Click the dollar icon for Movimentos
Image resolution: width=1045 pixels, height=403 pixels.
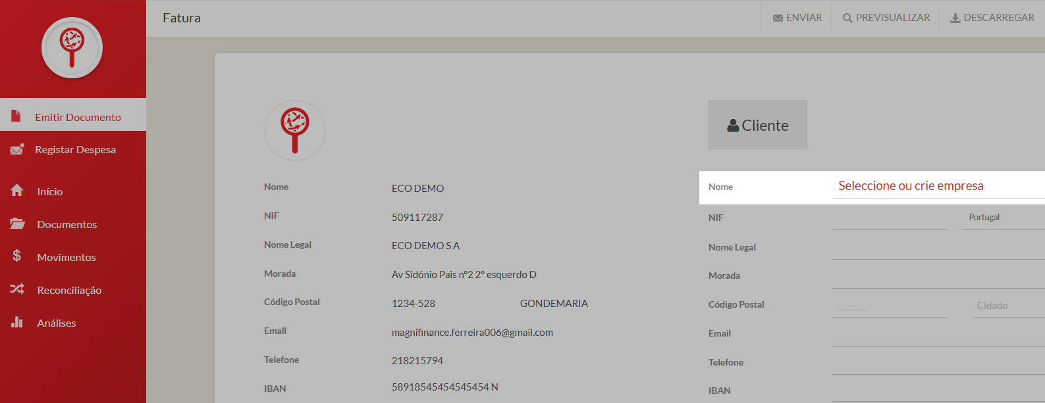pyautogui.click(x=17, y=256)
